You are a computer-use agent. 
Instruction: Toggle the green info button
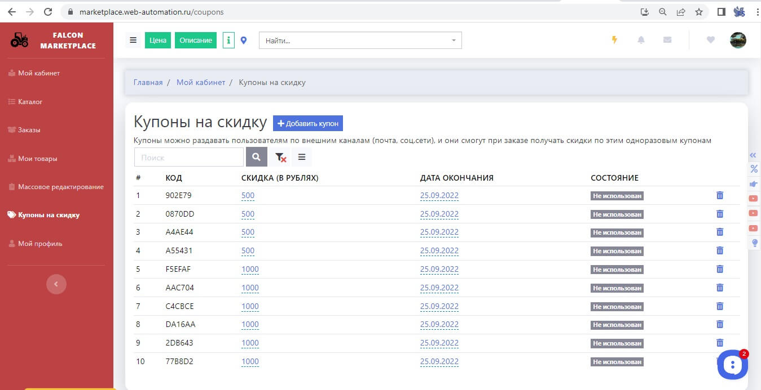pos(228,41)
